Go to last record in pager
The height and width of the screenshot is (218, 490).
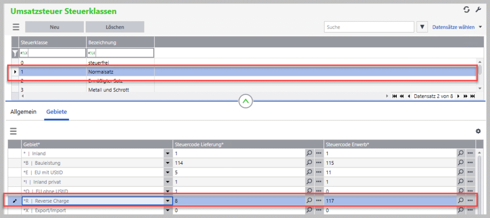[x=473, y=96]
